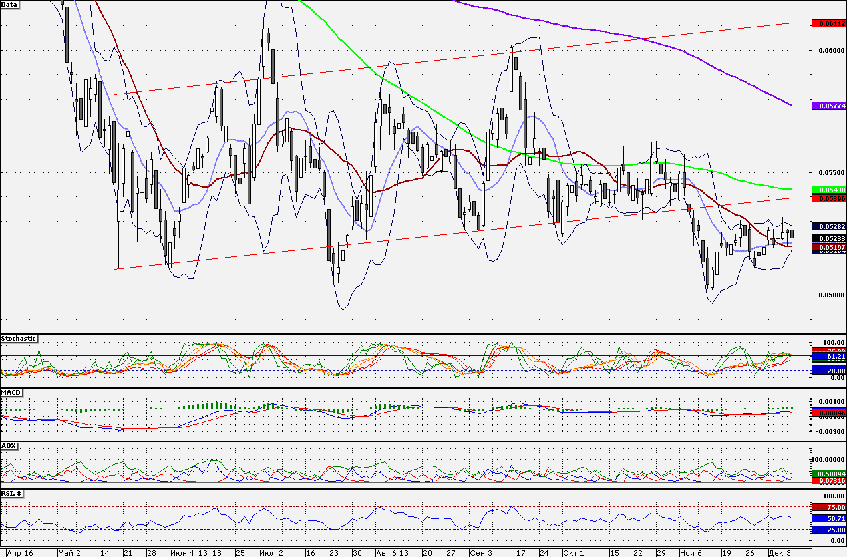Click the "Data" panel label
847x557 pixels.
click(x=10, y=4)
